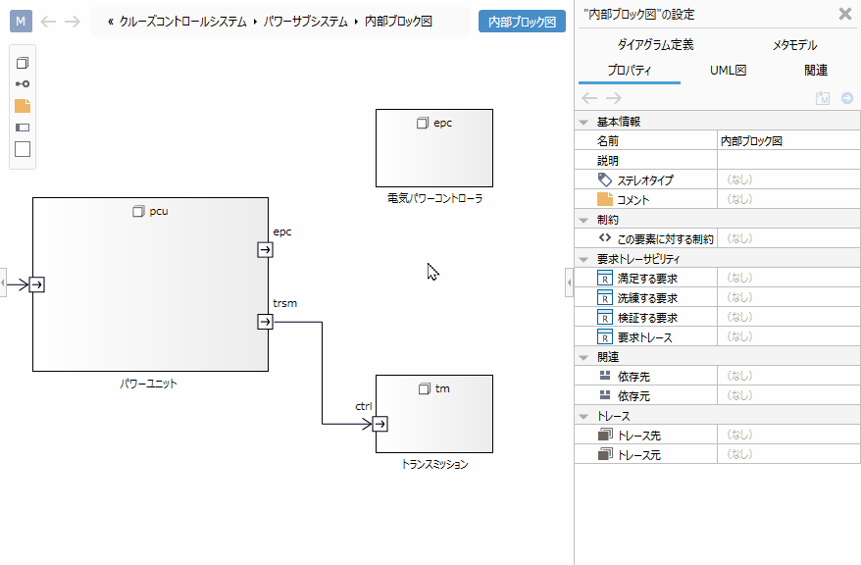Click the trsm output port on pcu
This screenshot has height=565, width=861.
coord(265,322)
